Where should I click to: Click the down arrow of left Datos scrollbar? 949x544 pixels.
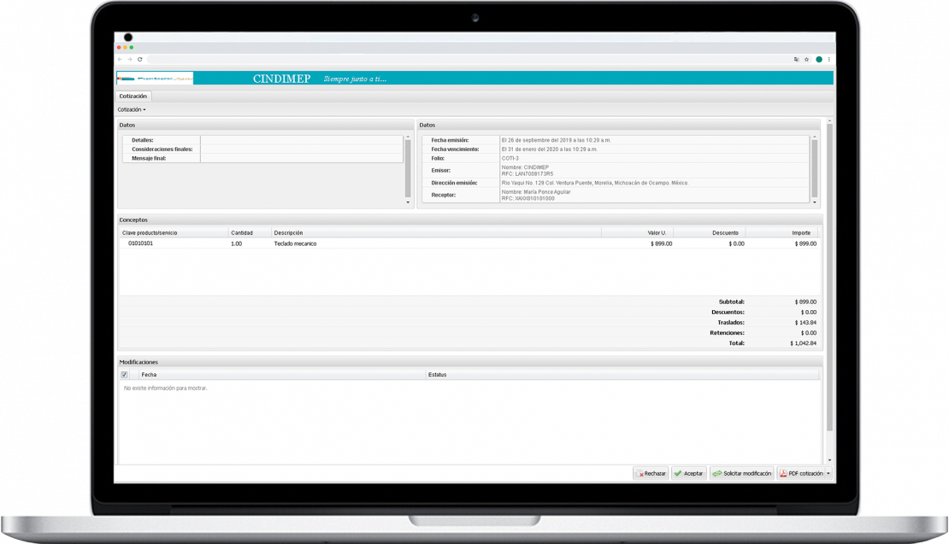coord(408,202)
